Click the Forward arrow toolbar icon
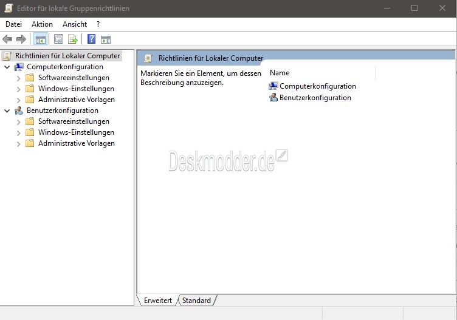This screenshot has width=457, height=320. point(21,39)
